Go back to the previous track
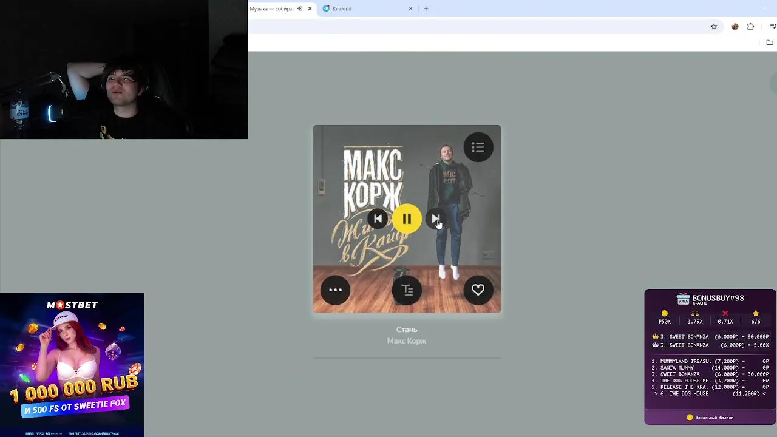The image size is (777, 437). tap(378, 219)
